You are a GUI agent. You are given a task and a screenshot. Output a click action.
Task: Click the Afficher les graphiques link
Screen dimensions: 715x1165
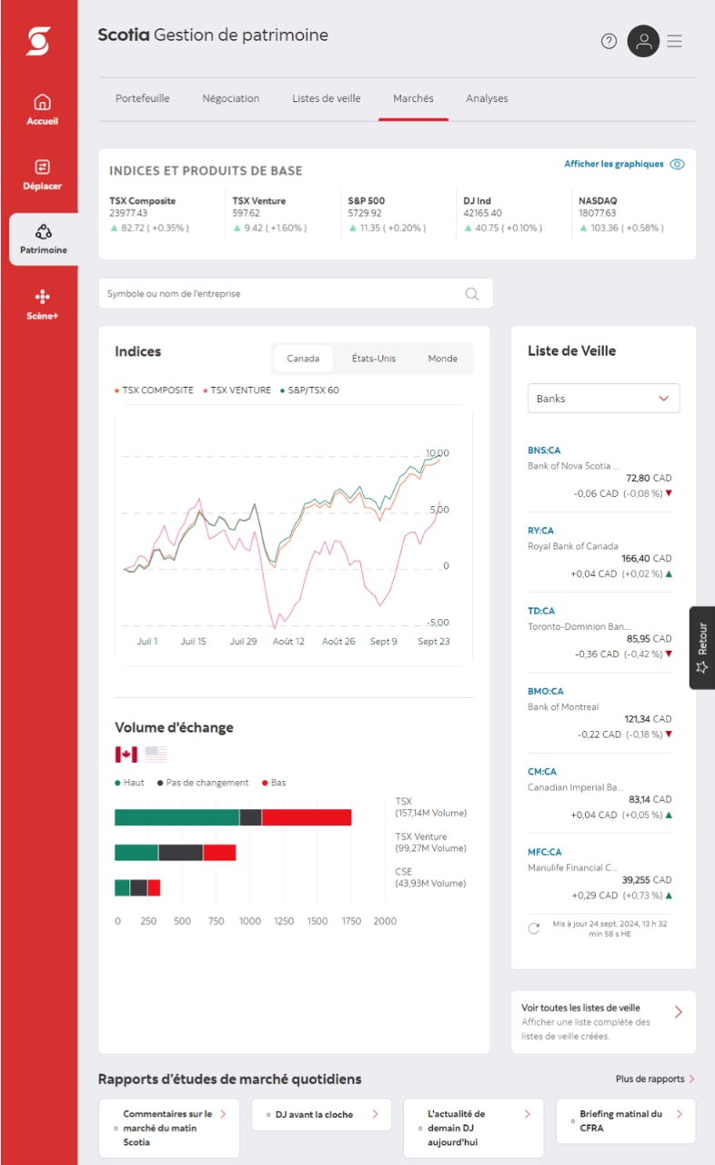tap(614, 164)
